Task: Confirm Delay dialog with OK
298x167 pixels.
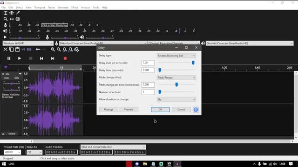Action: click(x=160, y=109)
